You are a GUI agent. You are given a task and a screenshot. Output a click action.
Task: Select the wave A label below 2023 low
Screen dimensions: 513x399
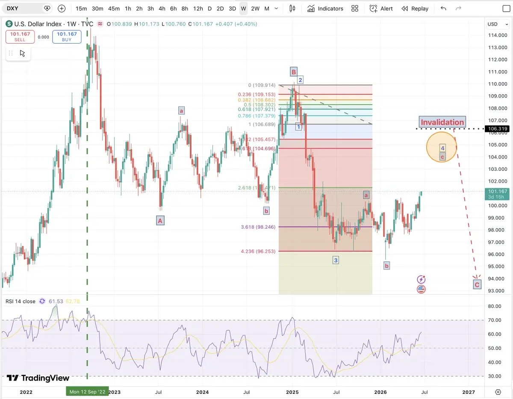160,221
